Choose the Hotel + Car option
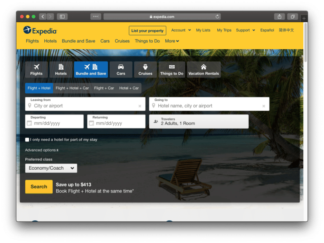The image size is (324, 243). tap(129, 88)
